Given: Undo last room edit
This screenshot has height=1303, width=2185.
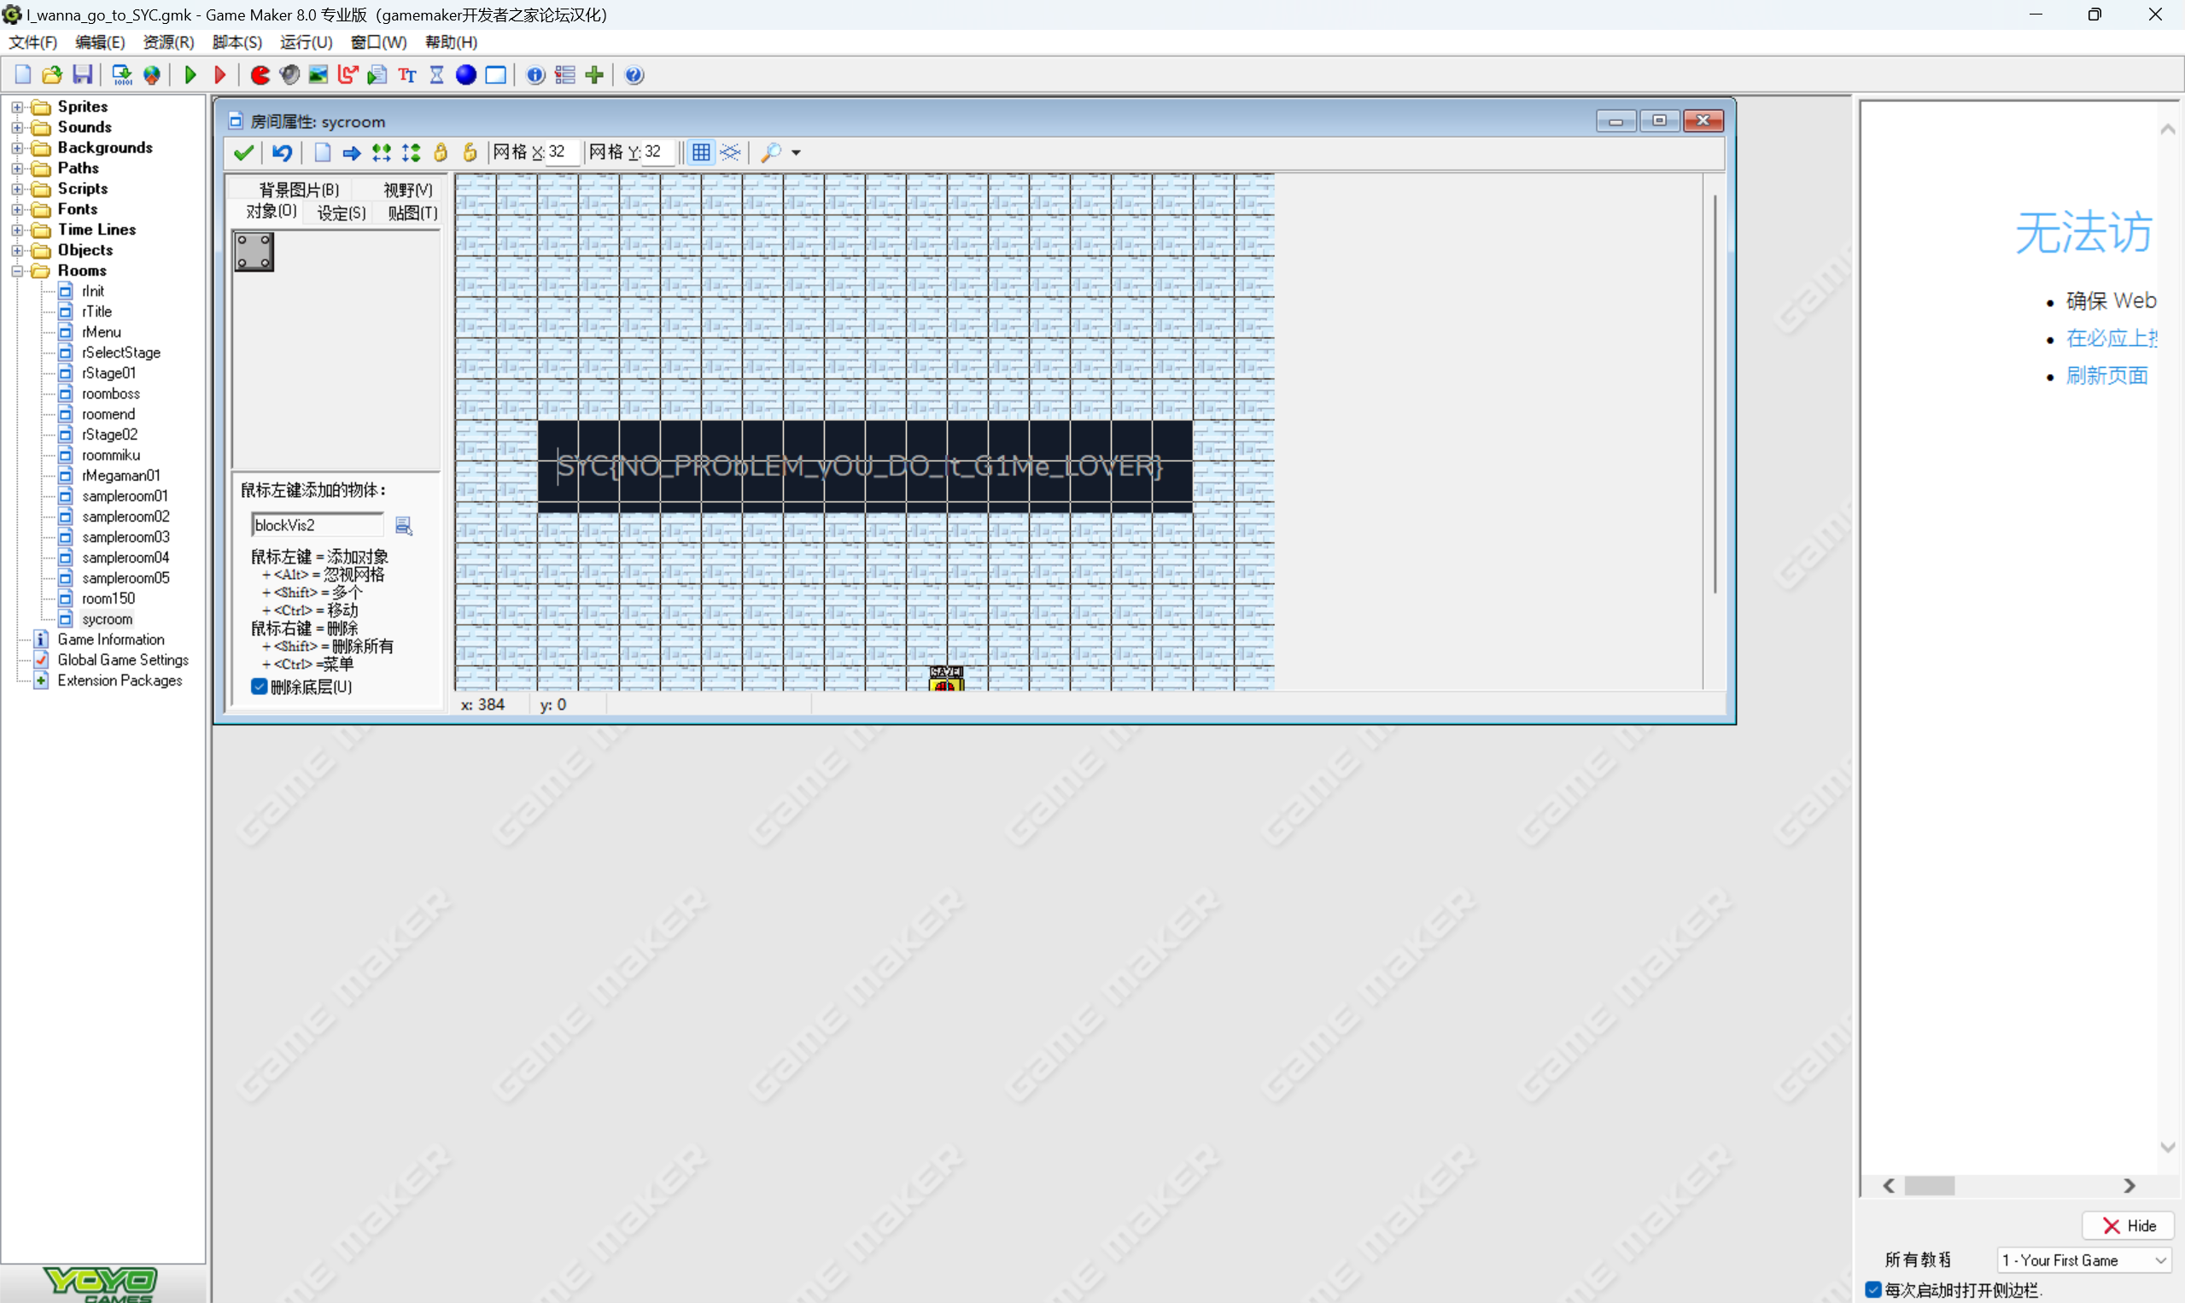Looking at the screenshot, I should (x=282, y=153).
